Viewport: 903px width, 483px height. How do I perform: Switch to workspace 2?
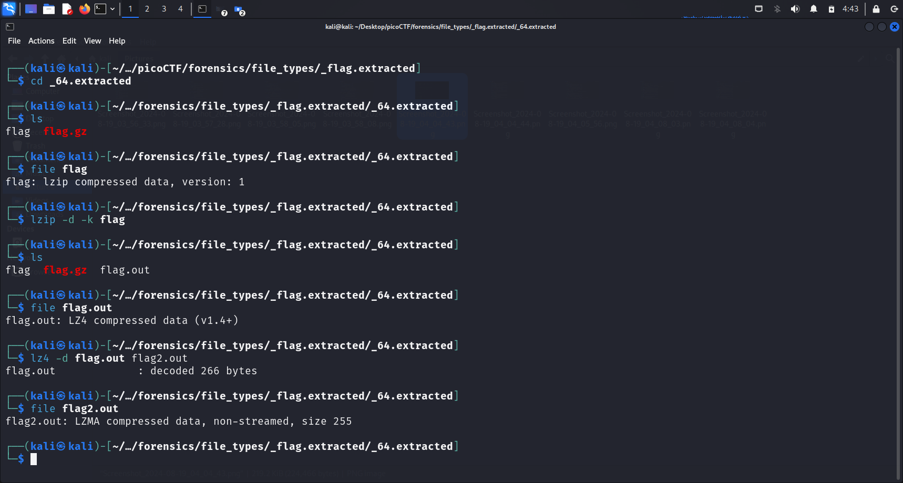(x=147, y=9)
